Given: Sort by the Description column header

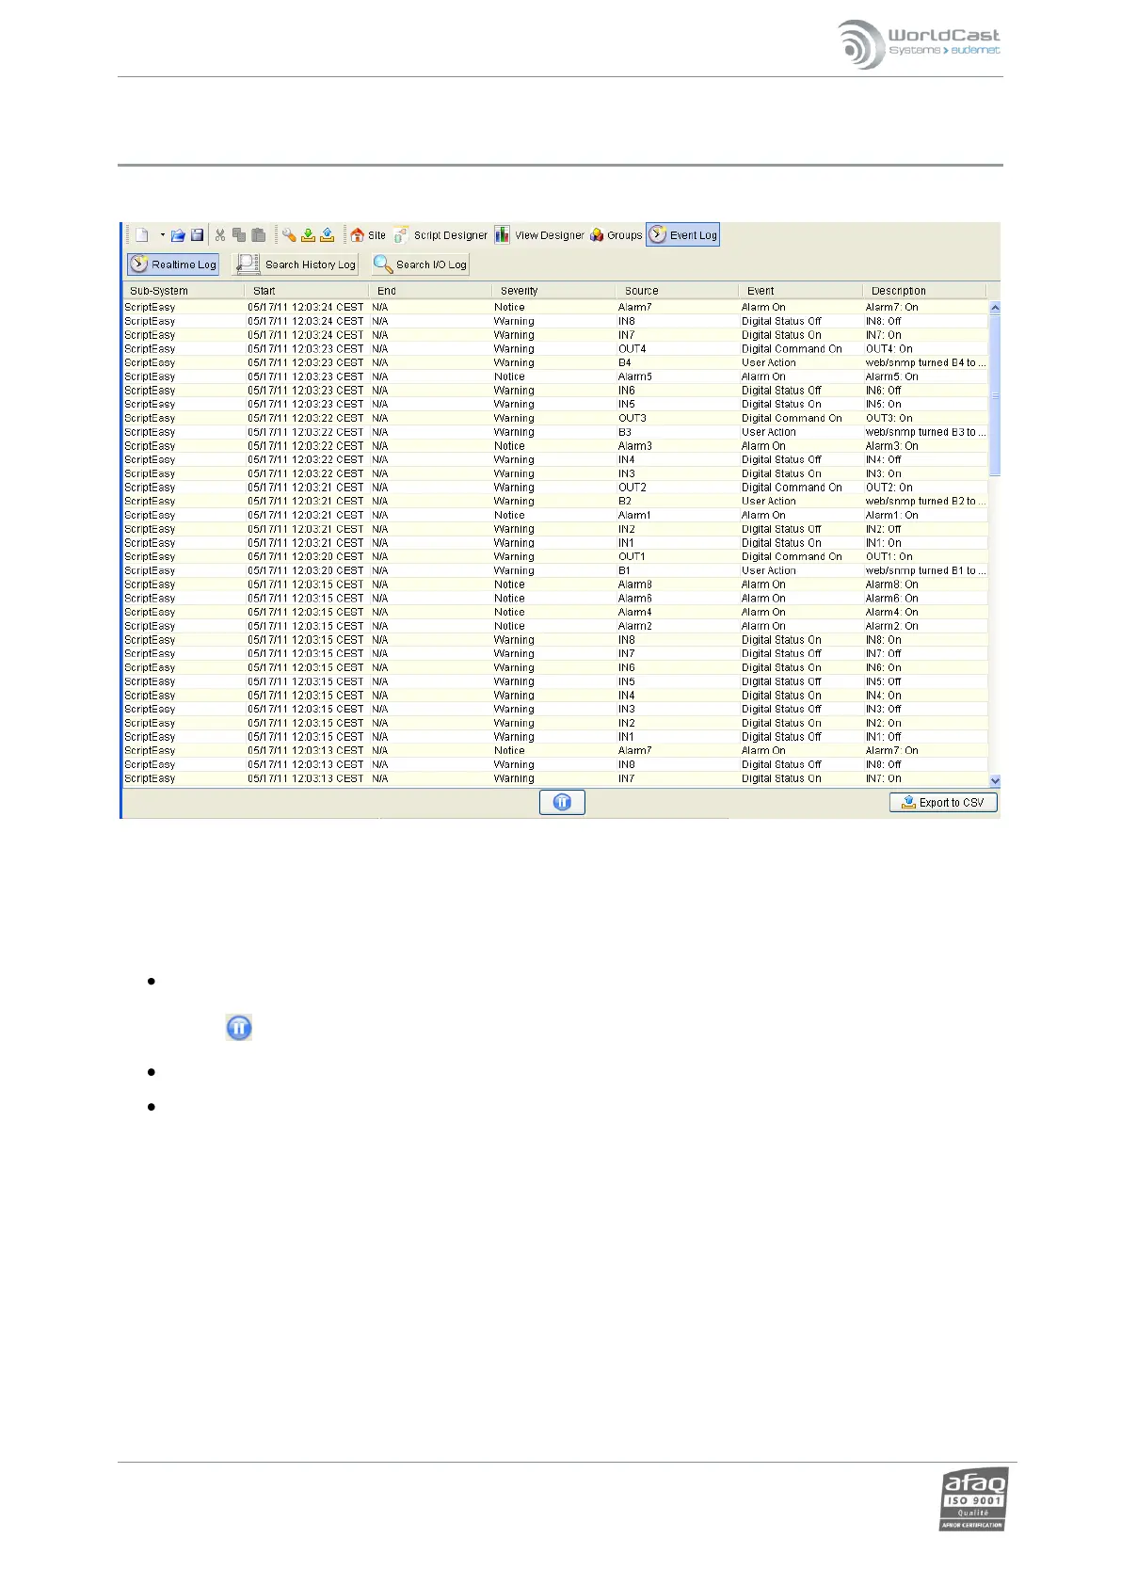Looking at the screenshot, I should (923, 291).
